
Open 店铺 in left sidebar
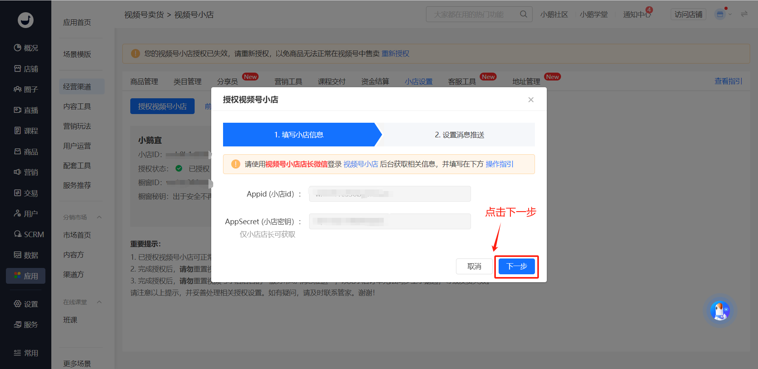[x=26, y=69]
